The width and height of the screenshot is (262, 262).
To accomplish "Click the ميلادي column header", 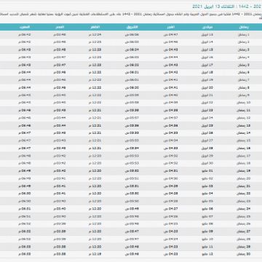I will pos(207,27).
